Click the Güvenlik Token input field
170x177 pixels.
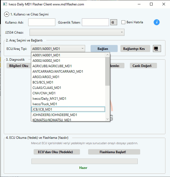[95, 22]
